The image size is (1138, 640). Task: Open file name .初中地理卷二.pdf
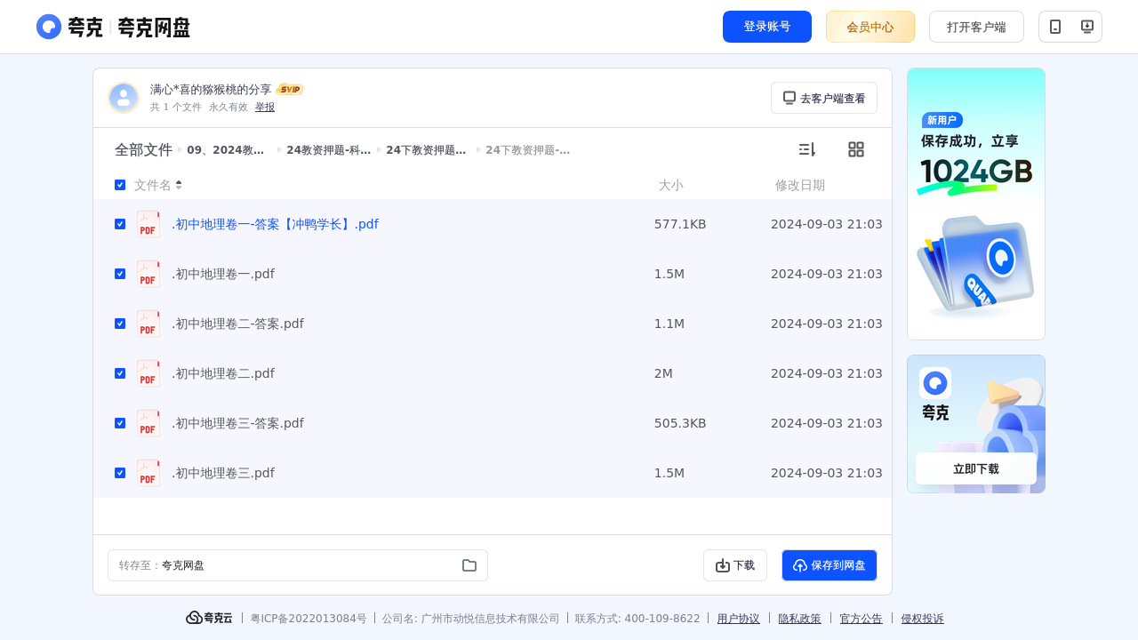pos(223,373)
